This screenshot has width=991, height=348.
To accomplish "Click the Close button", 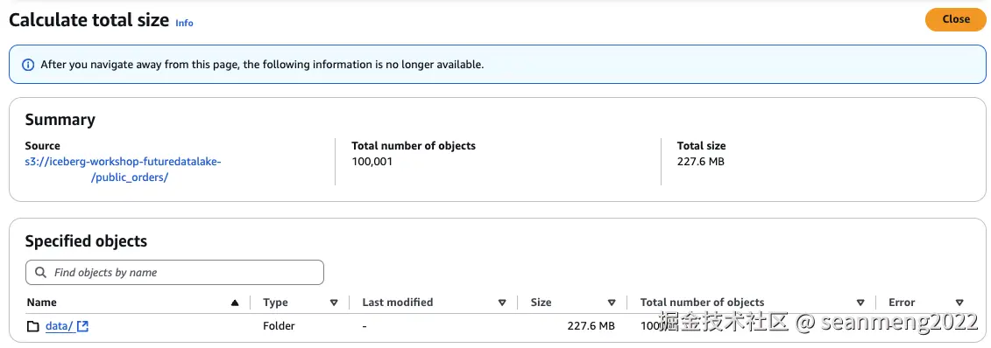I will click(955, 19).
